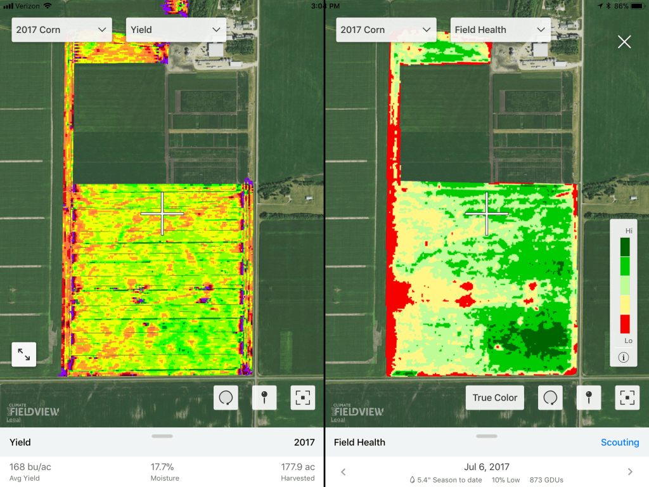The image size is (649, 487).
Task: Close the split map view
Action: pyautogui.click(x=624, y=42)
